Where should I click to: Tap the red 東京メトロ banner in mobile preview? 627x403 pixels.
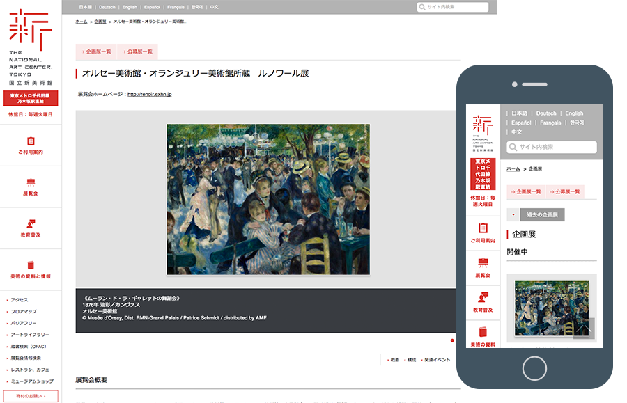(483, 174)
